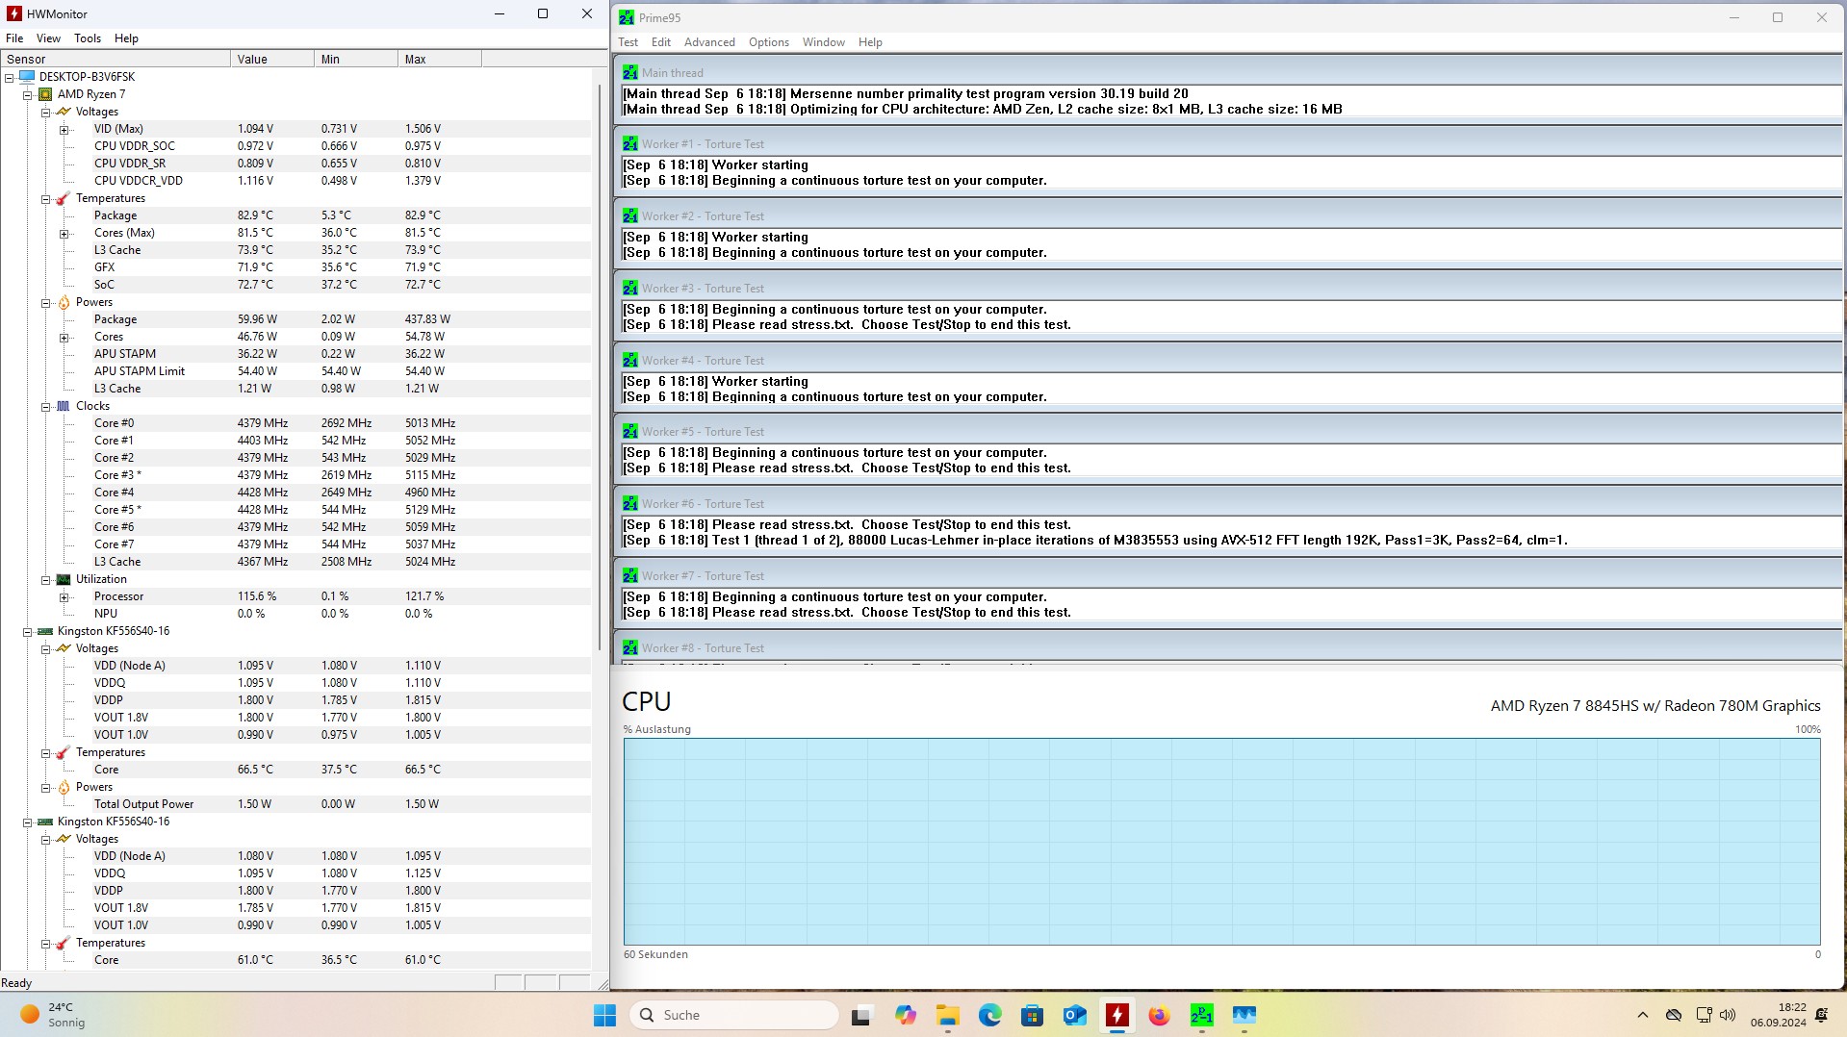Click the HWMonitor title bar app icon

(13, 14)
